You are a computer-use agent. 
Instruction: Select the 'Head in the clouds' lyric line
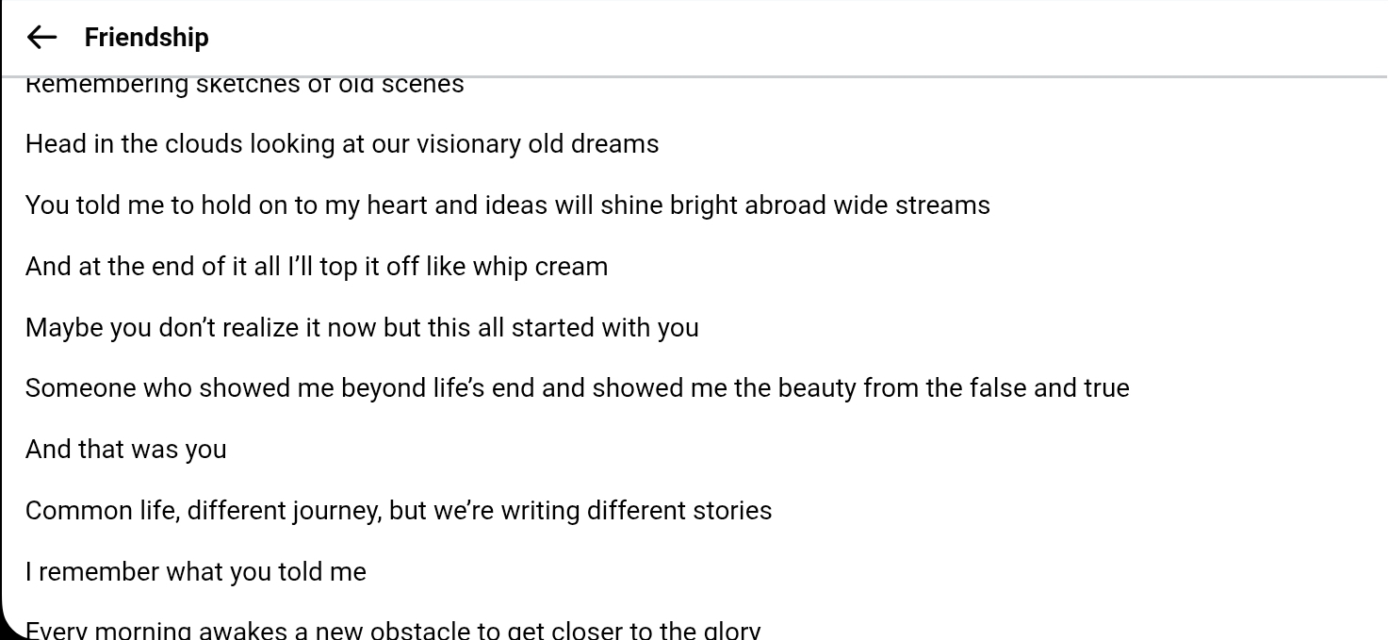click(x=342, y=144)
